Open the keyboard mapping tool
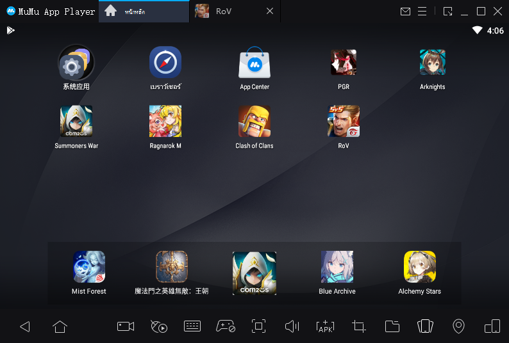Screen dimensions: 509x343 192,326
